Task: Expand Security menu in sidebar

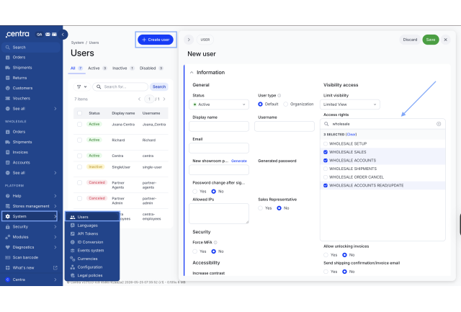Action: pos(55,227)
